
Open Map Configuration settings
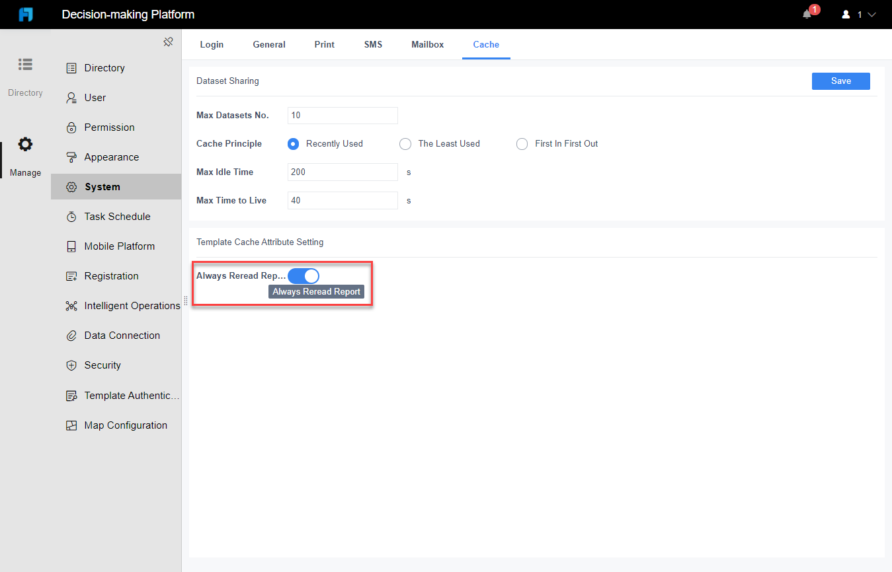[71, 425]
